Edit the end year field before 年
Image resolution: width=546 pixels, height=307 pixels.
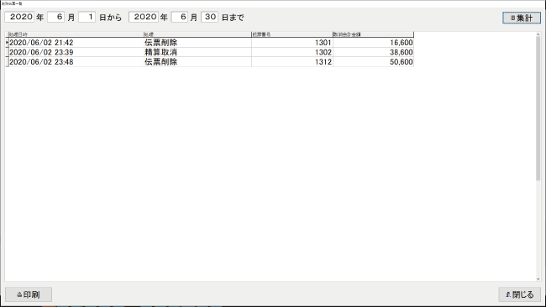tap(144, 17)
